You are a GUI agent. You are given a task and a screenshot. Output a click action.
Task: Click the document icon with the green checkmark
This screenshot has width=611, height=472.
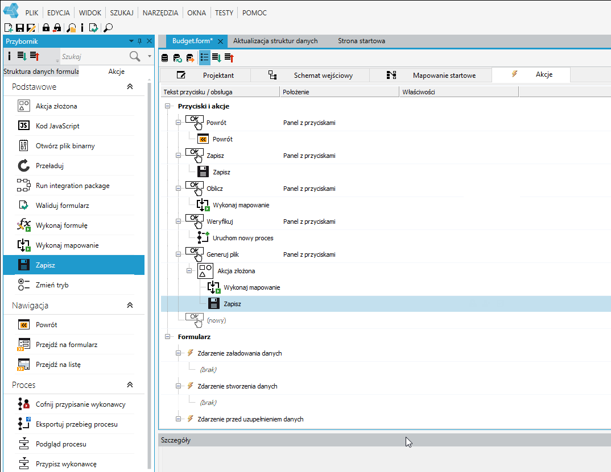tap(93, 28)
